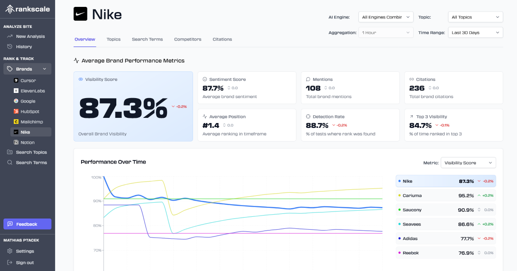517x271 pixels.
Task: Open New Analysis from the sidebar
Action: 28,37
